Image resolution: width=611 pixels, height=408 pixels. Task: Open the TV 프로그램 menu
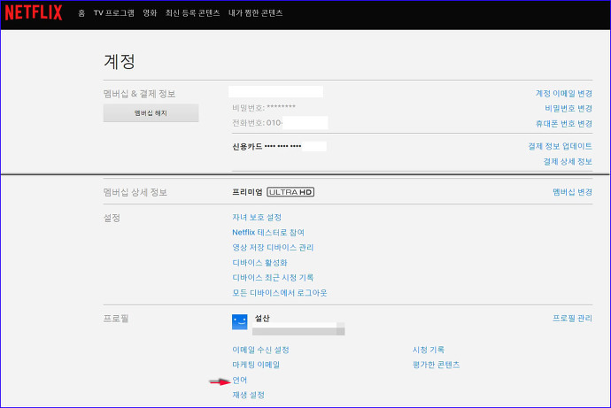[x=113, y=13]
